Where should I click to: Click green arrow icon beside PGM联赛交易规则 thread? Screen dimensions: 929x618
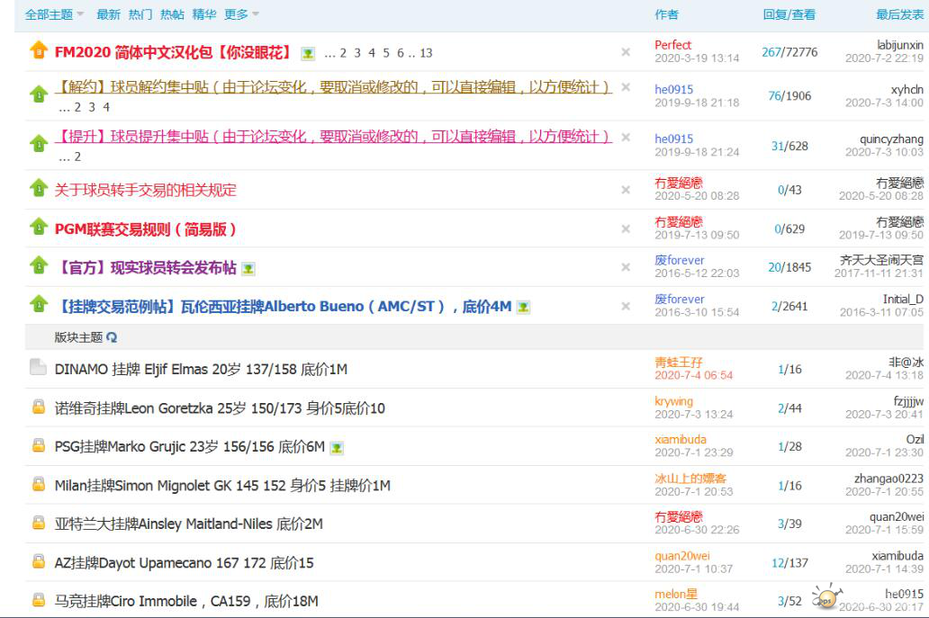click(x=38, y=228)
